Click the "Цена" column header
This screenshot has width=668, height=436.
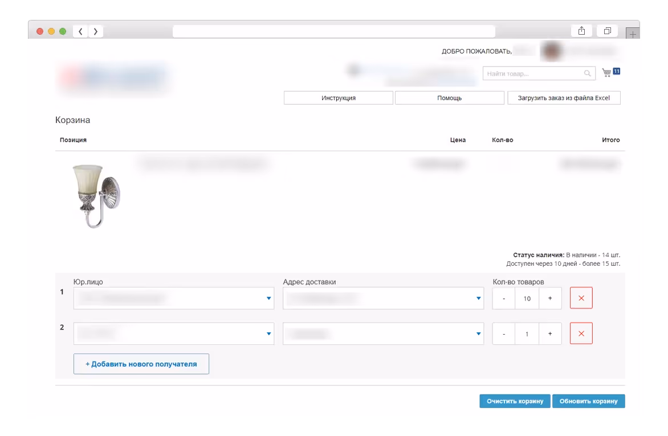point(458,140)
